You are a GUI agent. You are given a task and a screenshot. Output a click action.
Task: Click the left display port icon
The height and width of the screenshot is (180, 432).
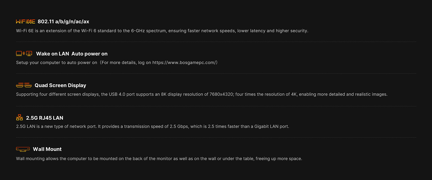pos(20,85)
